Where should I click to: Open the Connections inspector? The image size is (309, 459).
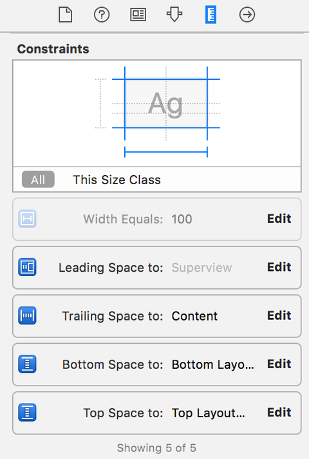point(247,15)
